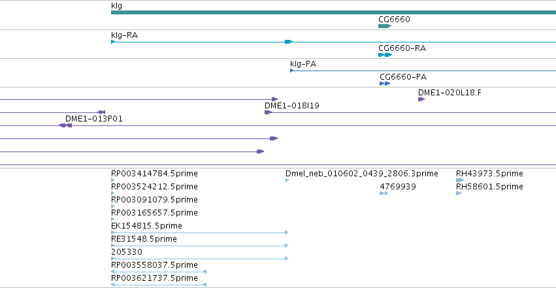Click the RP003558037.5prime label
Screen dimensions: 556x288
[x=154, y=265]
